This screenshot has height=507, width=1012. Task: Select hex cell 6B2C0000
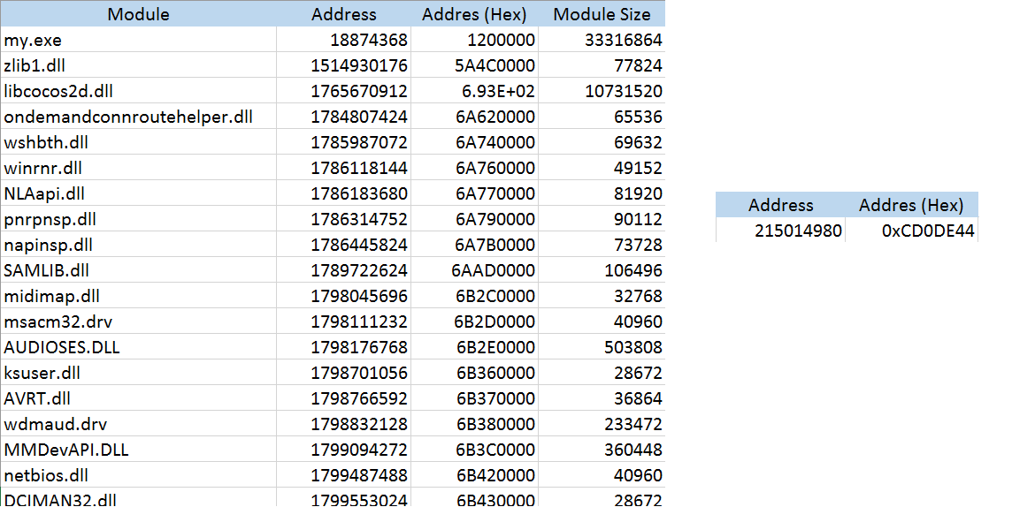click(474, 296)
